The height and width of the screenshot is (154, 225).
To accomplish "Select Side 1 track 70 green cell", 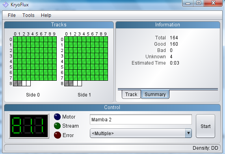I will tap(67, 78).
